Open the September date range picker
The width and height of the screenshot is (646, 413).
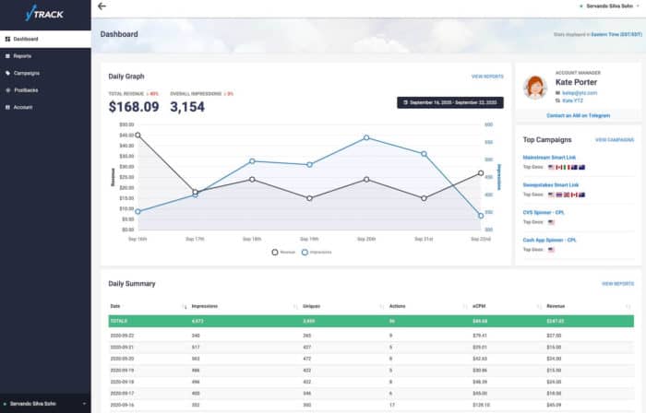(450, 102)
